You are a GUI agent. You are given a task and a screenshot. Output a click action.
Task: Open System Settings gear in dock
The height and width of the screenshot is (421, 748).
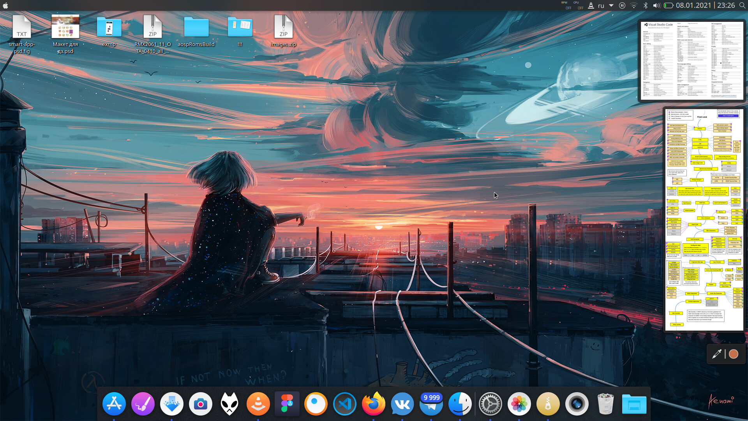[x=490, y=403]
